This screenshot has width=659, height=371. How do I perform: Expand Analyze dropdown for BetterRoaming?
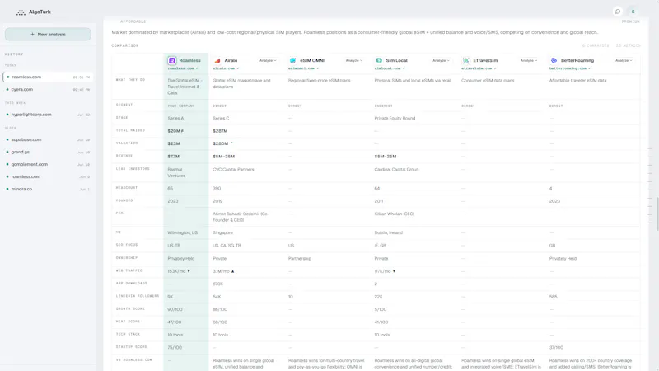624,60
